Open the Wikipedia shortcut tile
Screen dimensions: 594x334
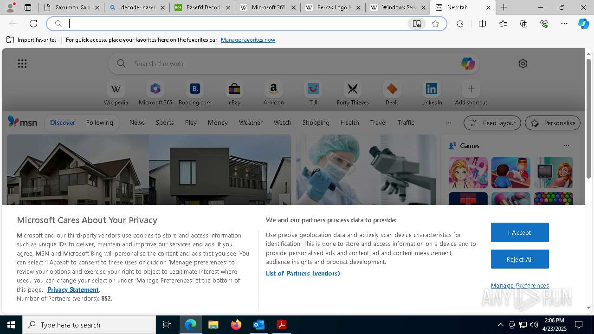pyautogui.click(x=116, y=93)
